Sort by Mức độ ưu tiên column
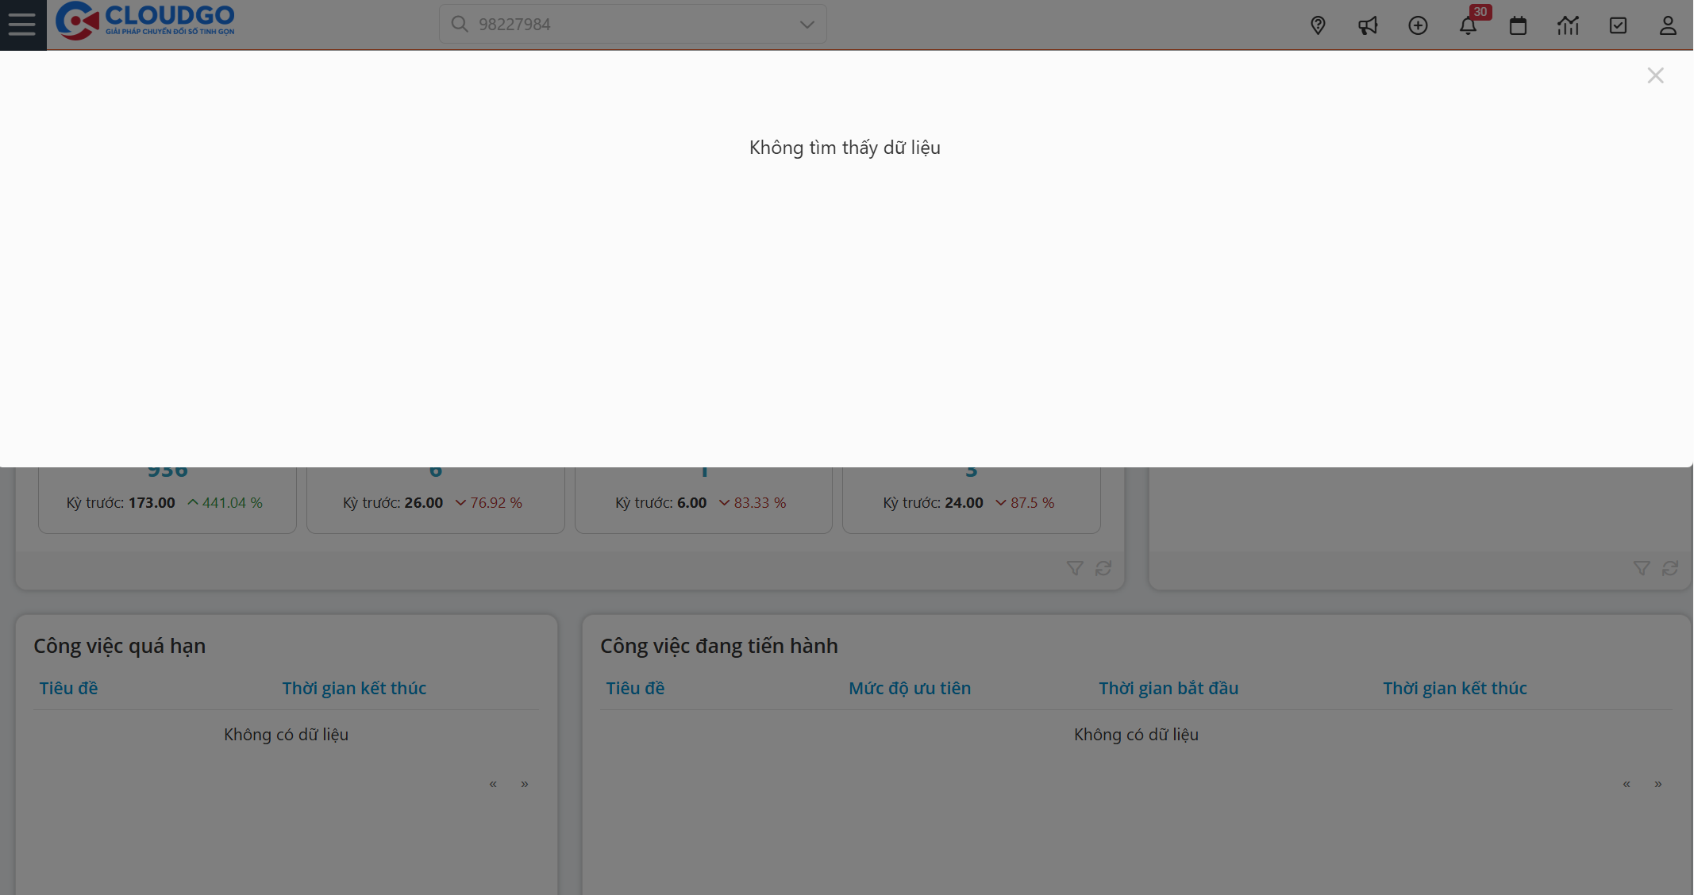This screenshot has width=1694, height=895. pyautogui.click(x=910, y=688)
